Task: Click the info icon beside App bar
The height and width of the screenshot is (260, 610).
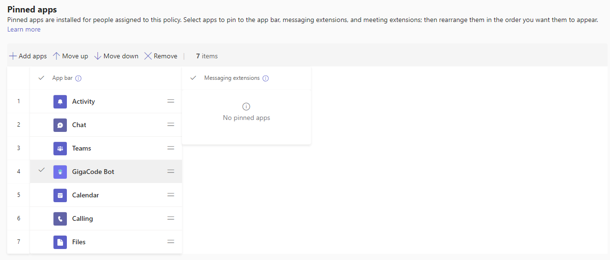Action: (78, 78)
